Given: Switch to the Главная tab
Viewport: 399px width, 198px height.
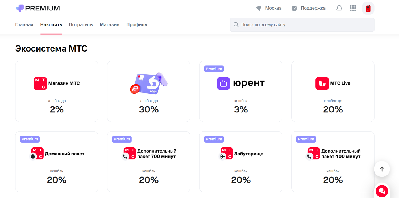Looking at the screenshot, I should pyautogui.click(x=24, y=25).
